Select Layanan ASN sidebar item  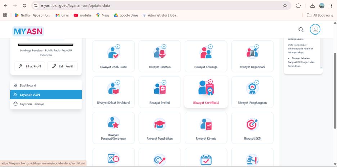point(46,95)
